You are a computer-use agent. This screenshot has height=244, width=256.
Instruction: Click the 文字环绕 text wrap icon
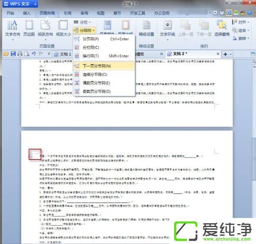pyautogui.click(x=168, y=25)
